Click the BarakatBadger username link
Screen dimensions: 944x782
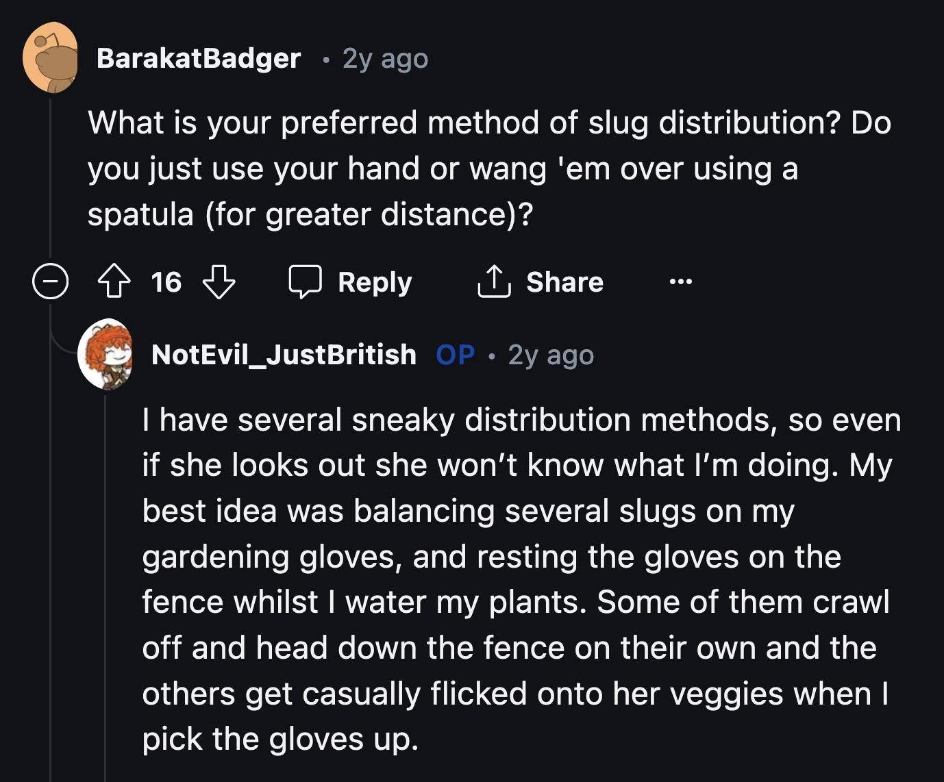[x=199, y=58]
